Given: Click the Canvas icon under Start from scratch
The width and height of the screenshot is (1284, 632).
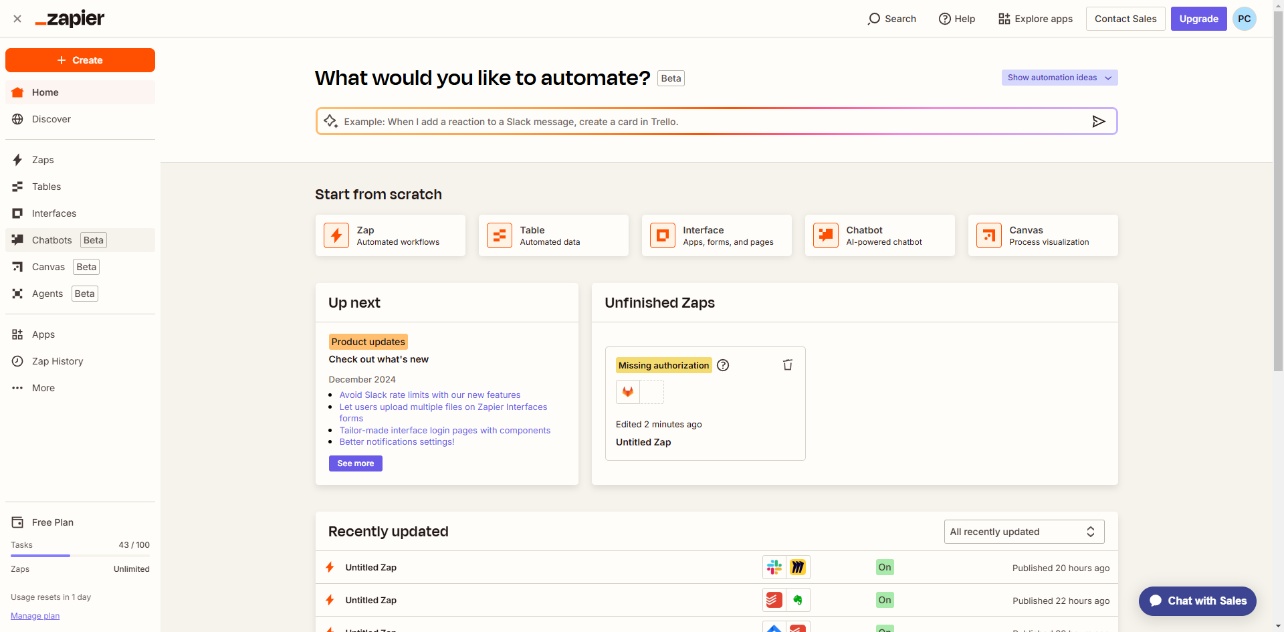Looking at the screenshot, I should tap(989, 235).
